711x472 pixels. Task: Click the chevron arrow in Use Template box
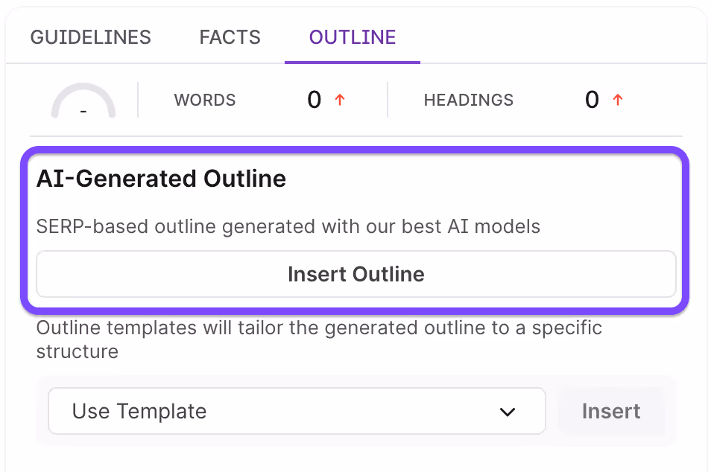508,412
